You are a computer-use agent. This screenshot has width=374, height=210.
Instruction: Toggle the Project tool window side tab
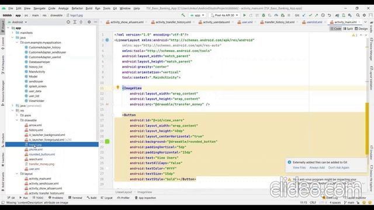[x=3, y=27]
